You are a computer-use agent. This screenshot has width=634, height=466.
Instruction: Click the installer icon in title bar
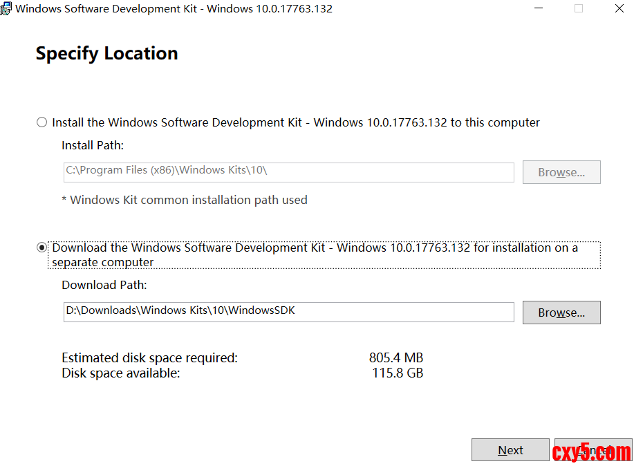[8, 9]
